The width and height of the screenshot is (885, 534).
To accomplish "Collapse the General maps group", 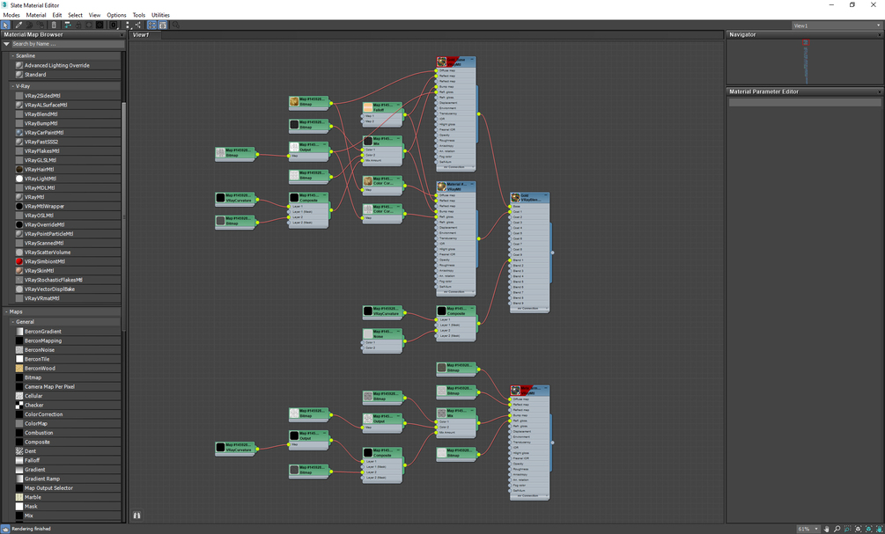I will click(x=13, y=322).
